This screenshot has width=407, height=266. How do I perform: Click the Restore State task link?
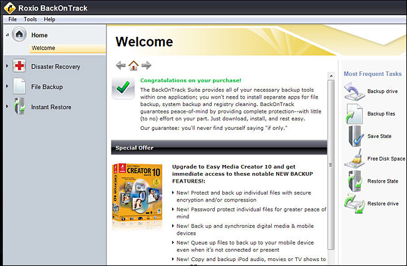coord(383,181)
